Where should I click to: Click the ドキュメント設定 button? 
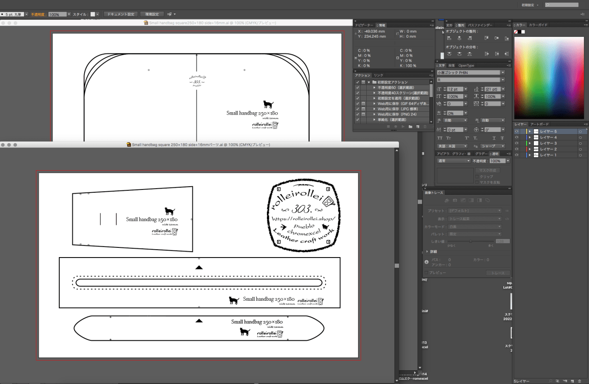[121, 14]
